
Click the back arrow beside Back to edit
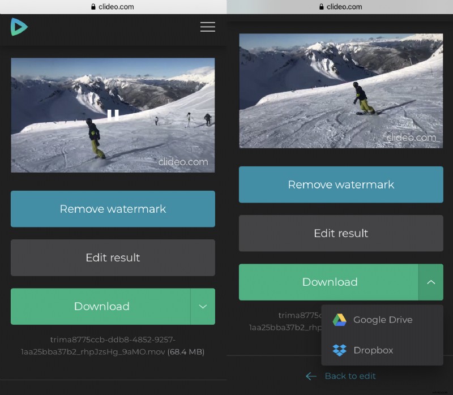pos(311,376)
